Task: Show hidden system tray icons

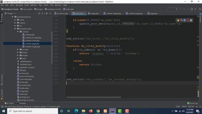Action: coord(172,111)
